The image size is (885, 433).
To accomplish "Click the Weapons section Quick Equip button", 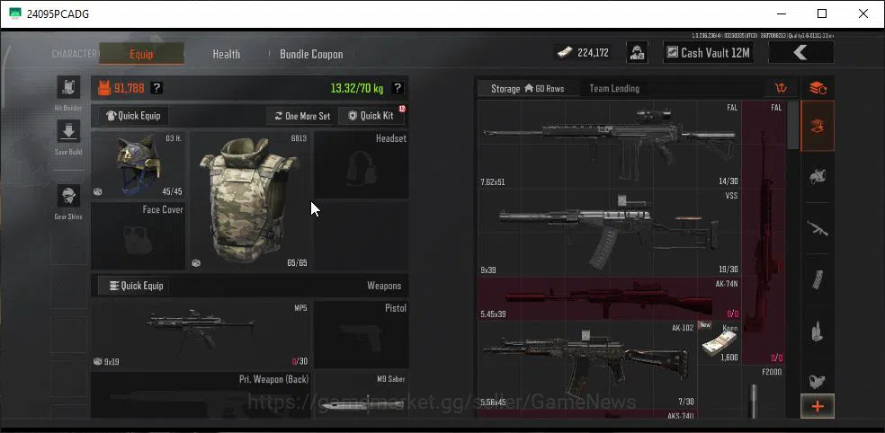I will (133, 286).
